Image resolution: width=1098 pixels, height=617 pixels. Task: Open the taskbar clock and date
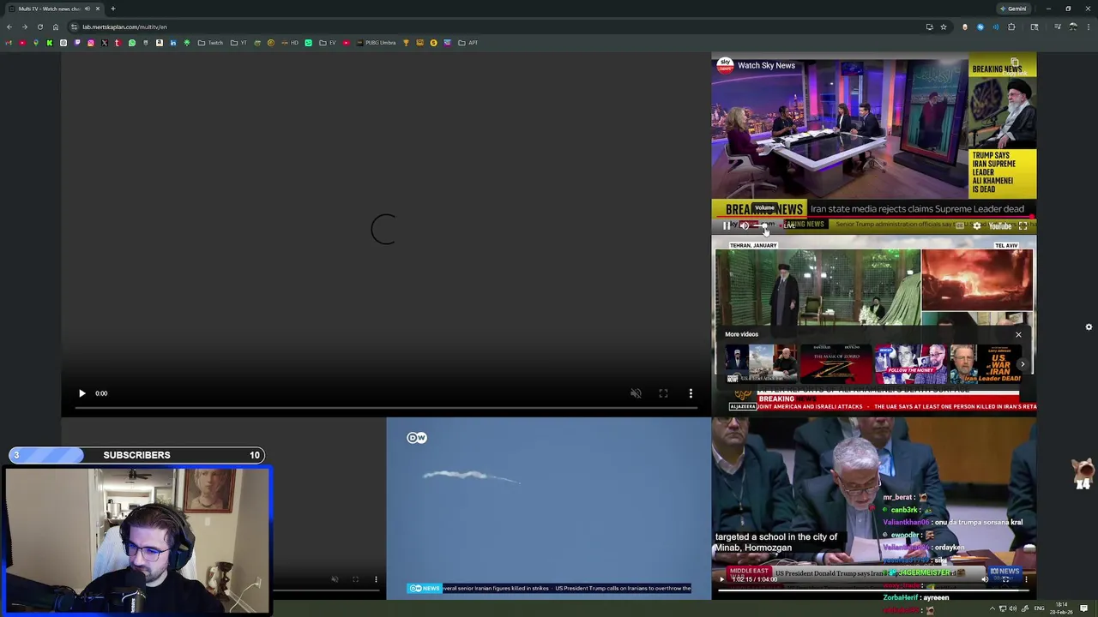pyautogui.click(x=1062, y=608)
